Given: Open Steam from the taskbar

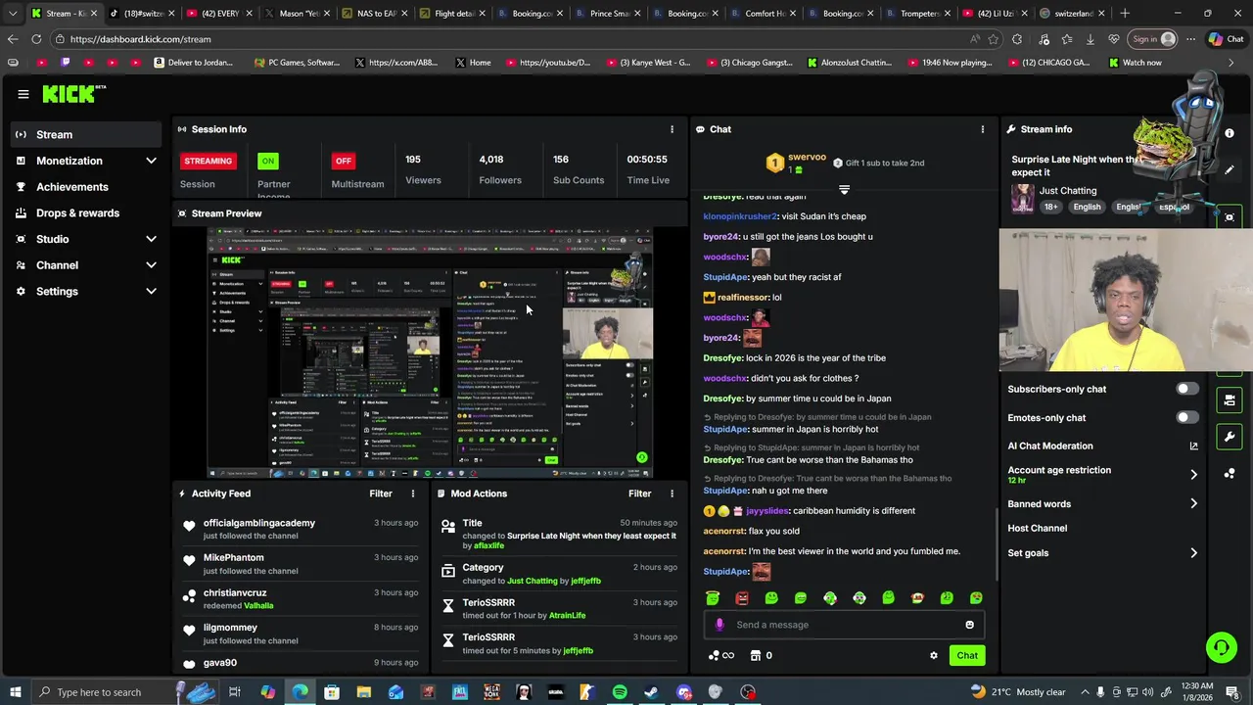Looking at the screenshot, I should (651, 692).
